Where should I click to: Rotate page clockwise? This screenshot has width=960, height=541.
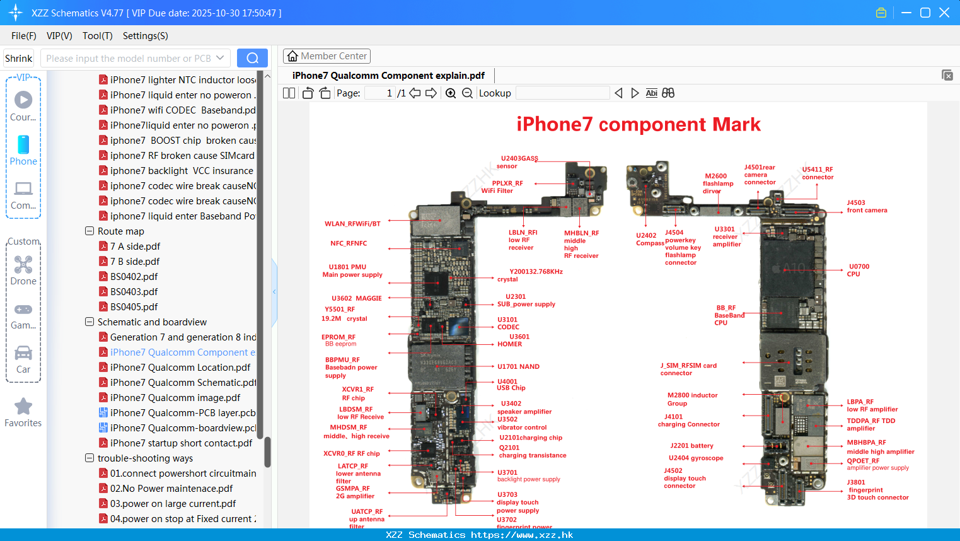point(325,93)
